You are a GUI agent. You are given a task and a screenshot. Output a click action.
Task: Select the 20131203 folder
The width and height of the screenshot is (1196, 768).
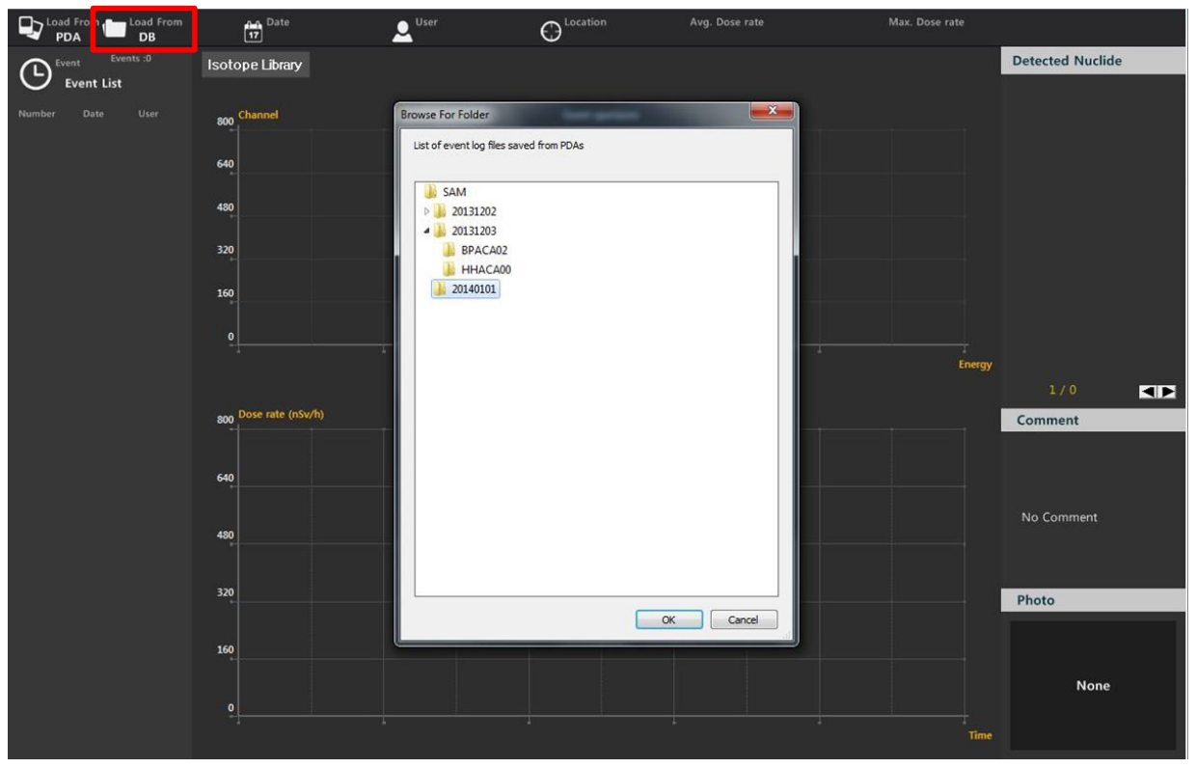[465, 231]
